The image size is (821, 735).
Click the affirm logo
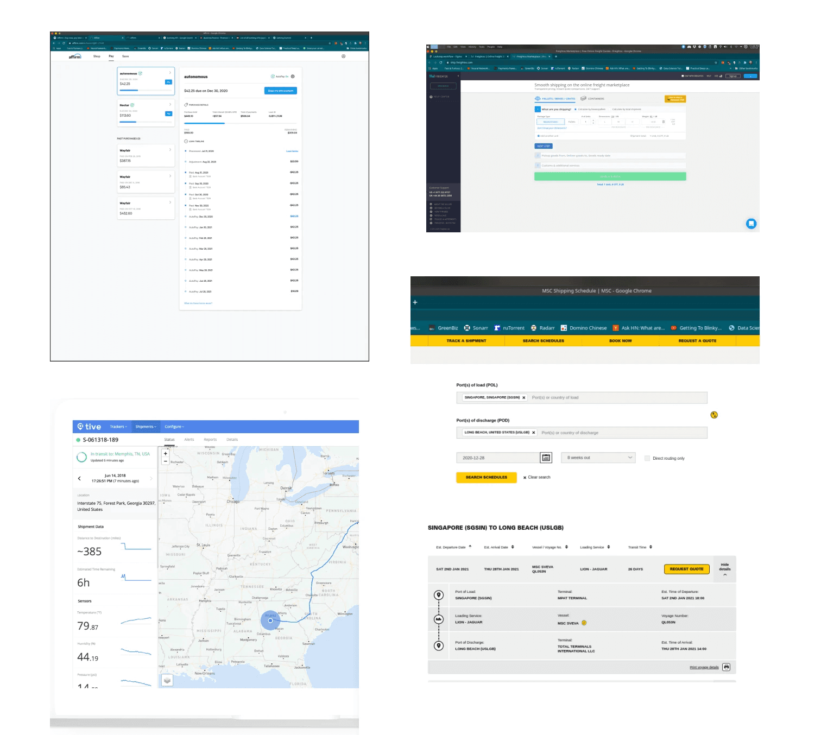click(75, 56)
